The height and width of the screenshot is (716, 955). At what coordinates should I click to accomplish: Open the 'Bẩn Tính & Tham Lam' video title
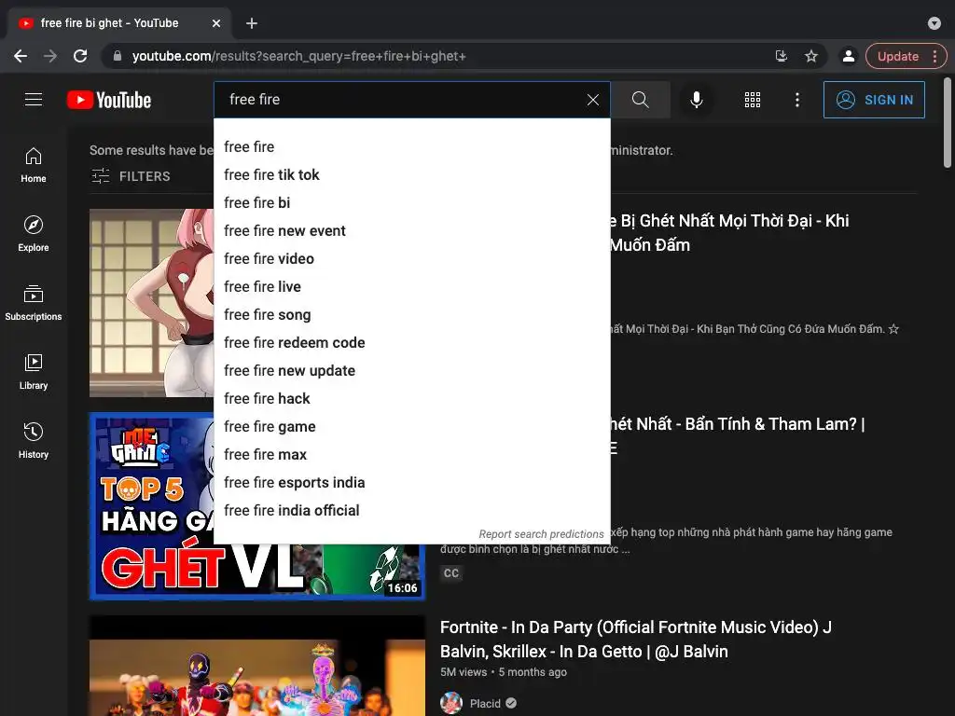click(x=737, y=435)
